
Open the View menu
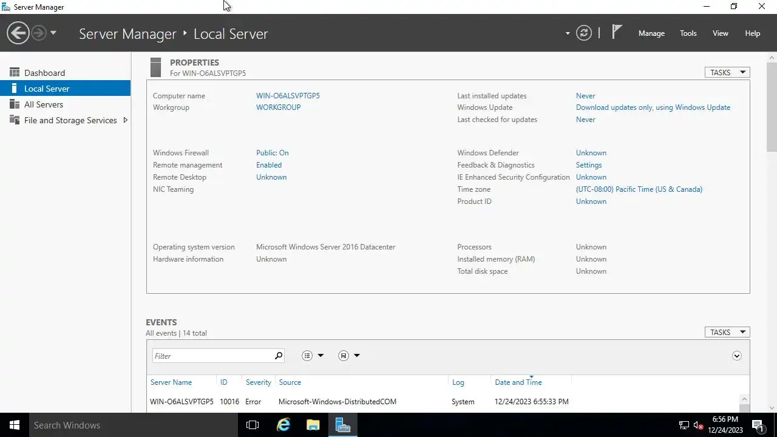coord(721,33)
